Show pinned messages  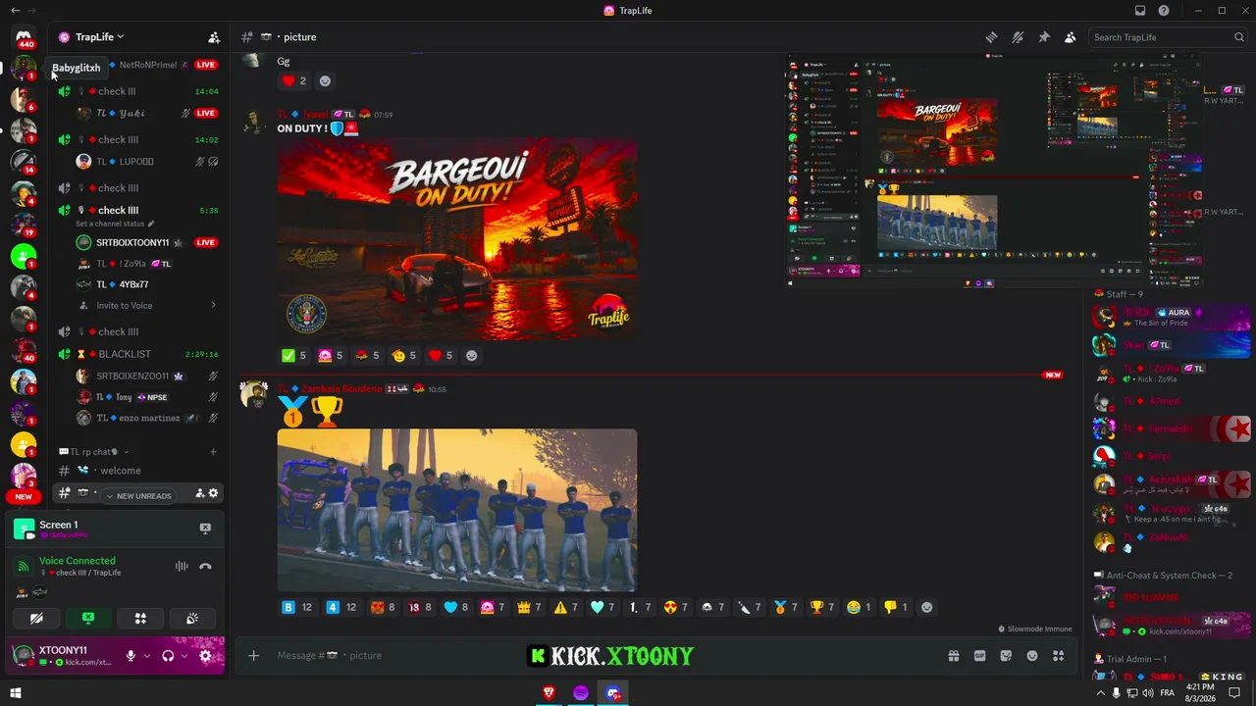[x=1044, y=37]
